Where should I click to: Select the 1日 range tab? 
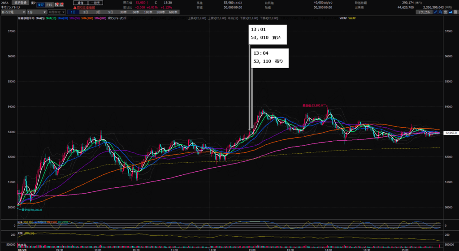(73, 12)
